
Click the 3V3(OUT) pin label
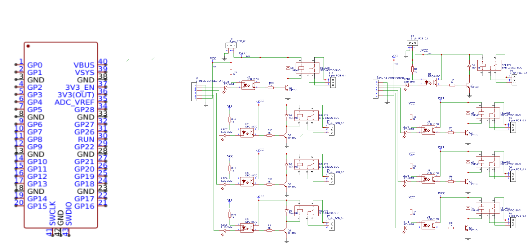coord(76,95)
